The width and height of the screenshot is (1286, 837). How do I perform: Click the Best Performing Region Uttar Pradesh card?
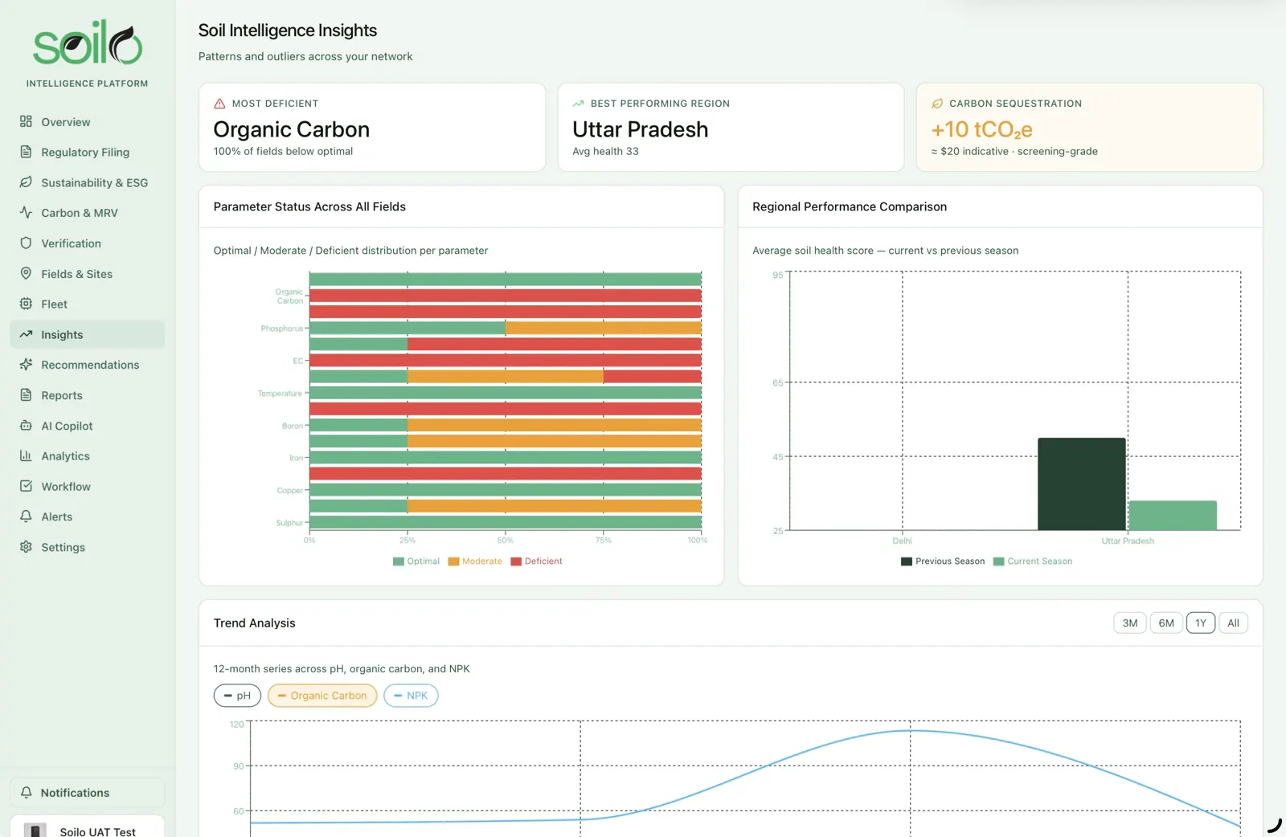731,127
